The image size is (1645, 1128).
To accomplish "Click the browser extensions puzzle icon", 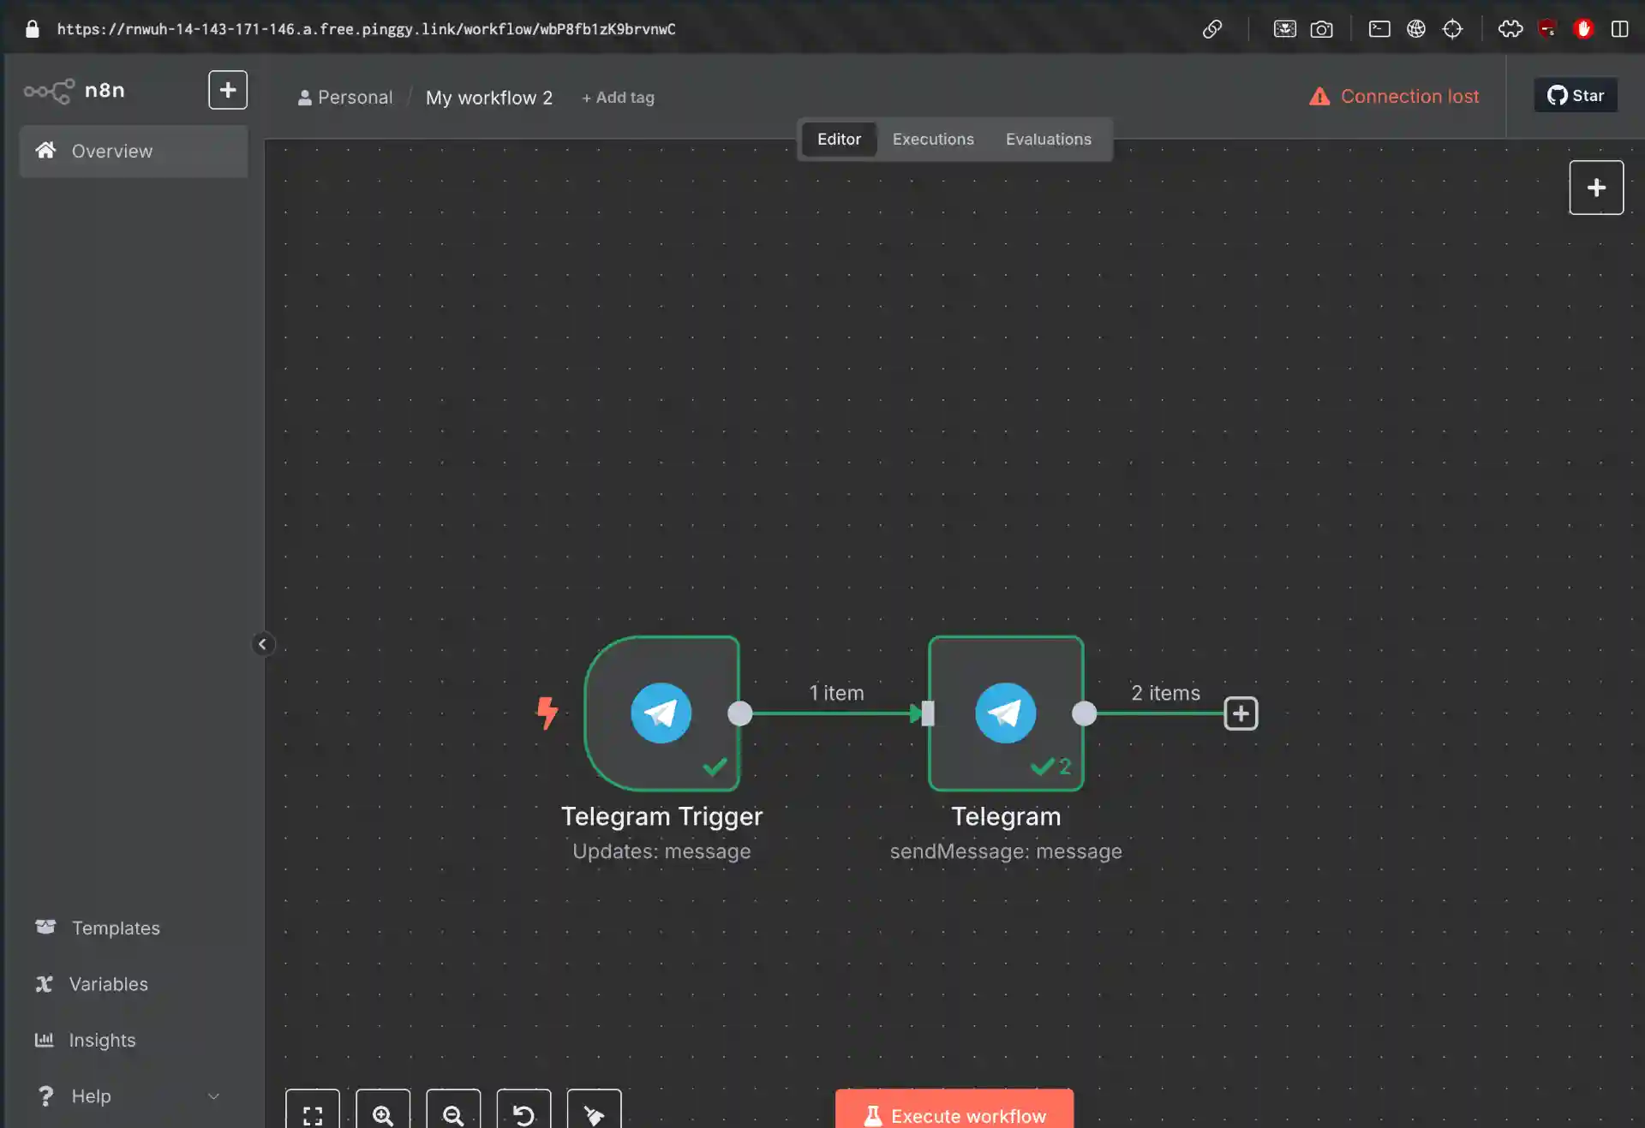I will click(1510, 29).
